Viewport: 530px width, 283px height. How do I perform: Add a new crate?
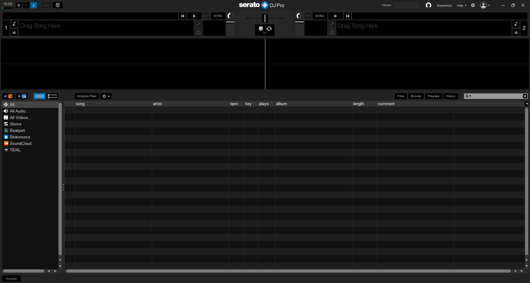[8, 96]
